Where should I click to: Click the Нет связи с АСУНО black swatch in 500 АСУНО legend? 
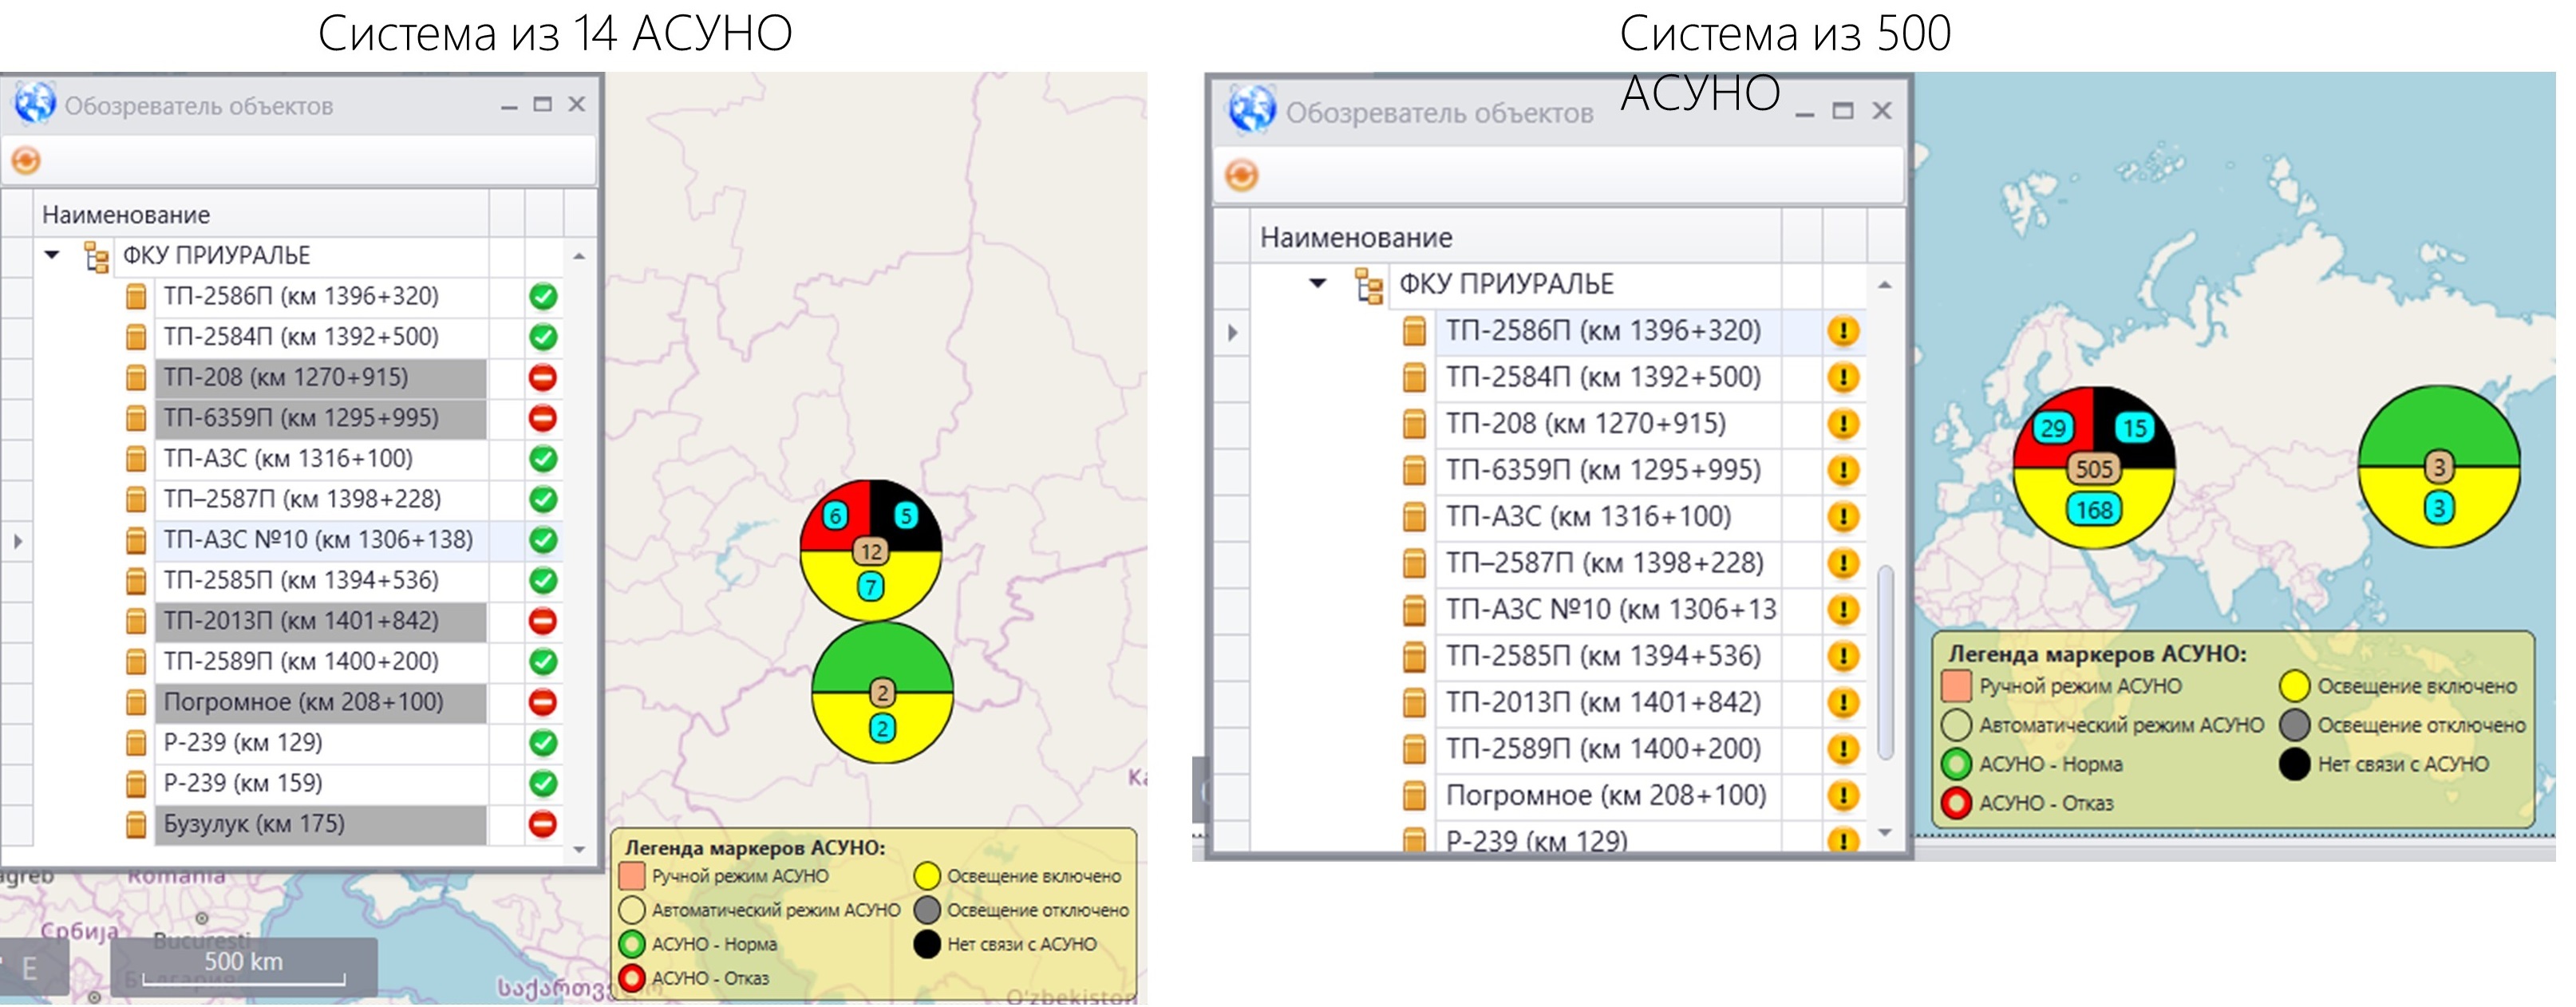tap(2295, 764)
